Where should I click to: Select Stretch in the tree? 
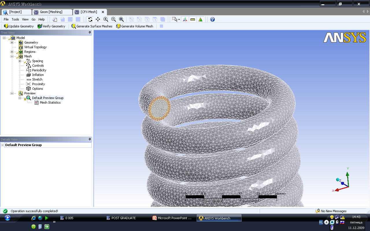[x=37, y=79]
